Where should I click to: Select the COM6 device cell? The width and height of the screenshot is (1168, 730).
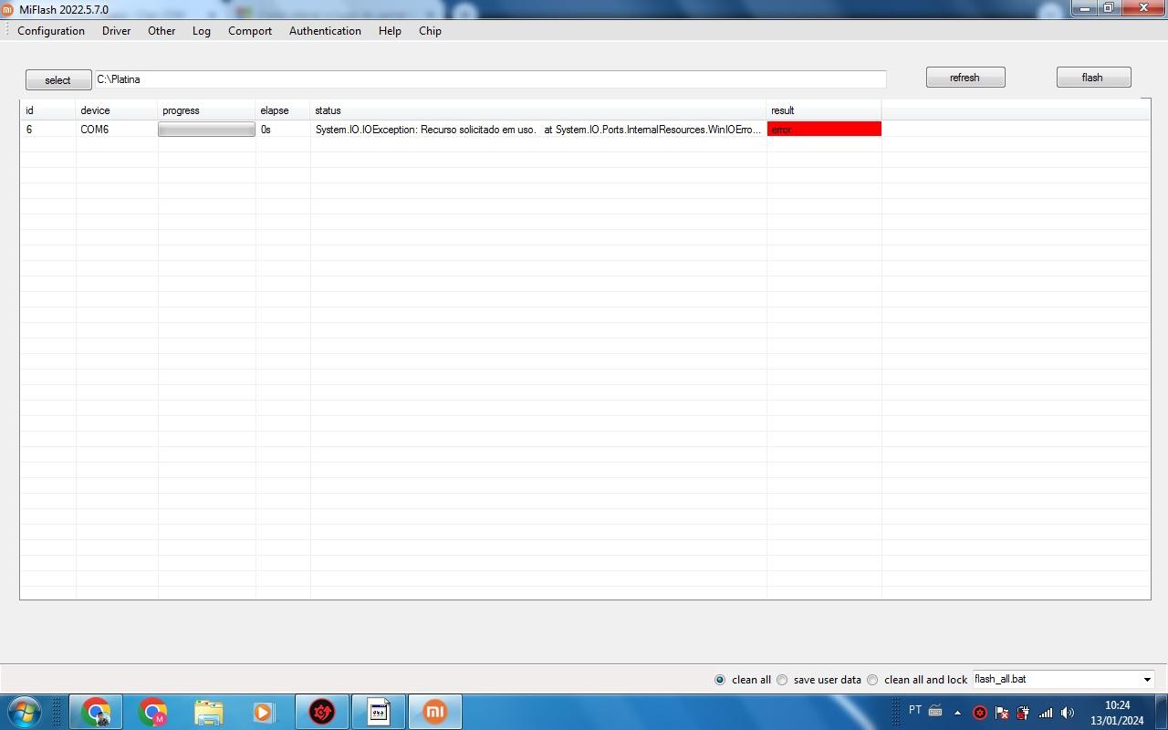[x=117, y=130]
